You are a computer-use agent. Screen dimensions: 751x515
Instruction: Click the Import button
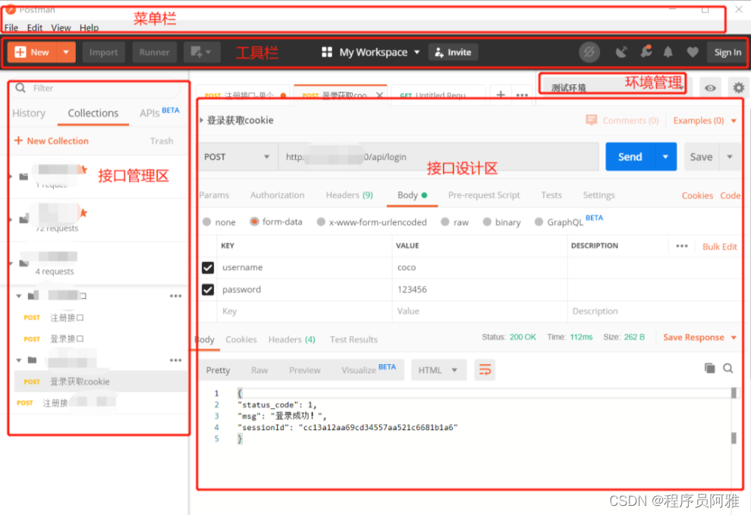(x=103, y=52)
